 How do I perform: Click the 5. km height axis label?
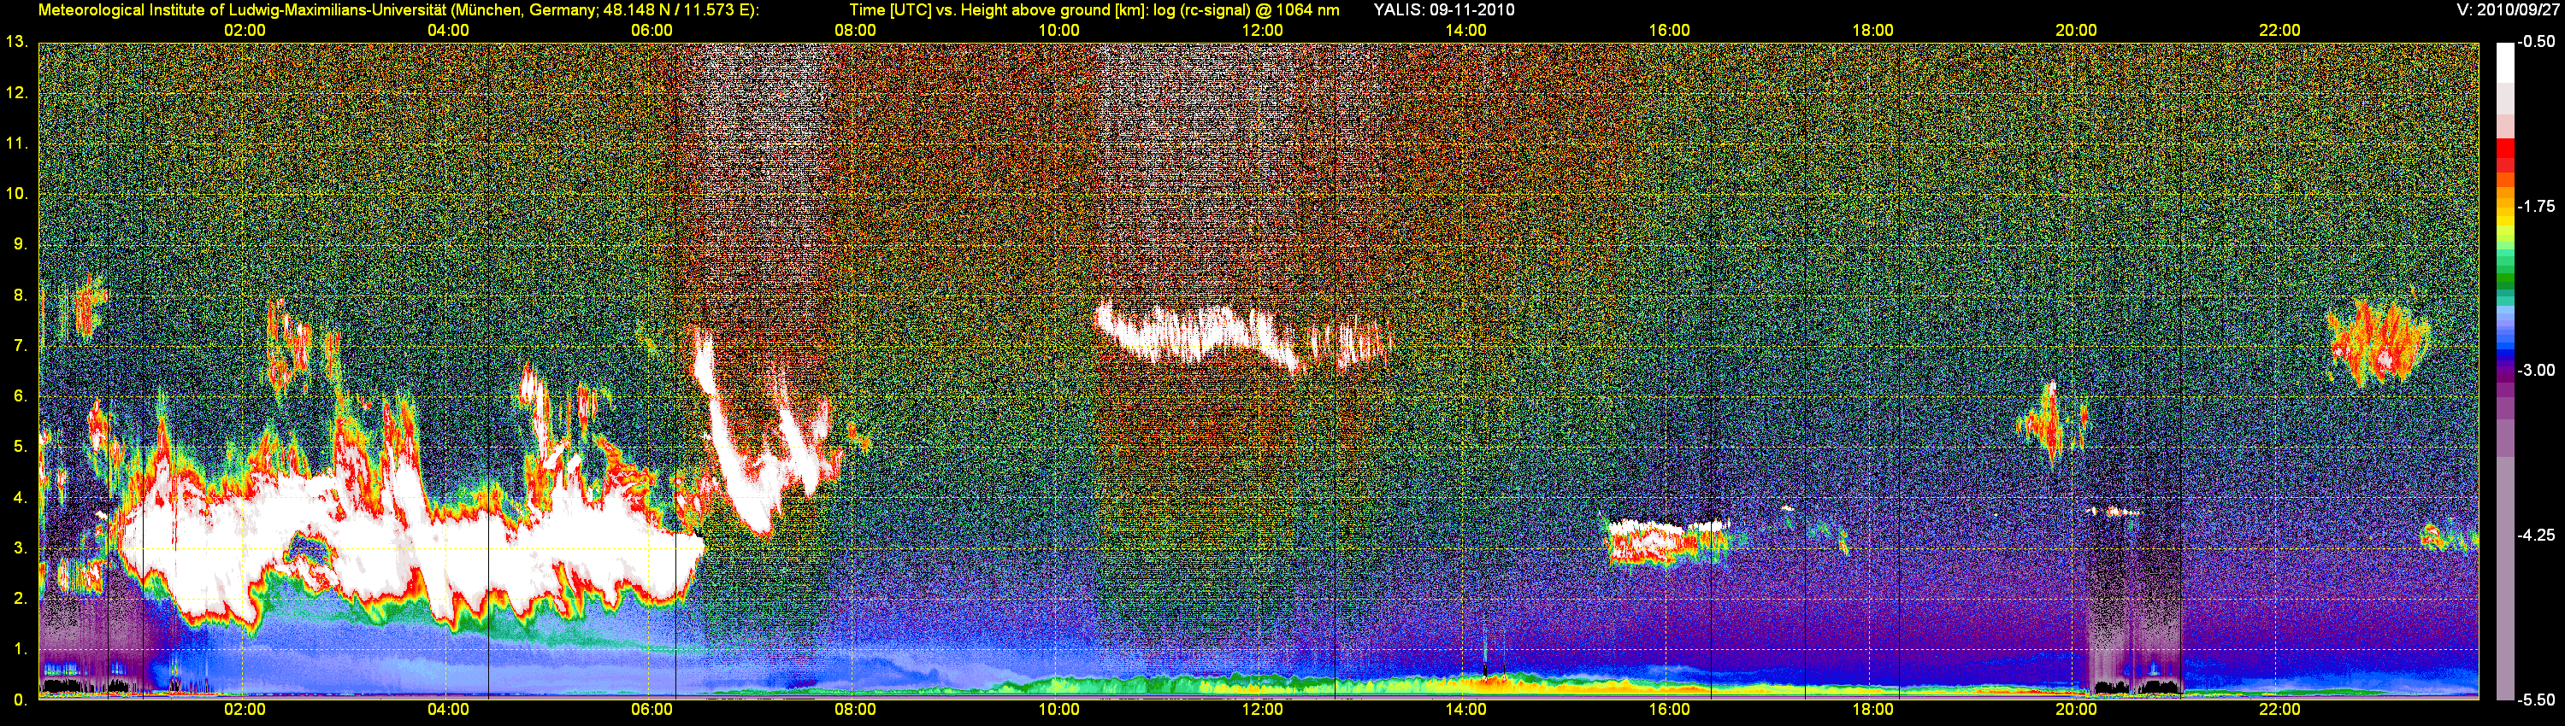20,447
